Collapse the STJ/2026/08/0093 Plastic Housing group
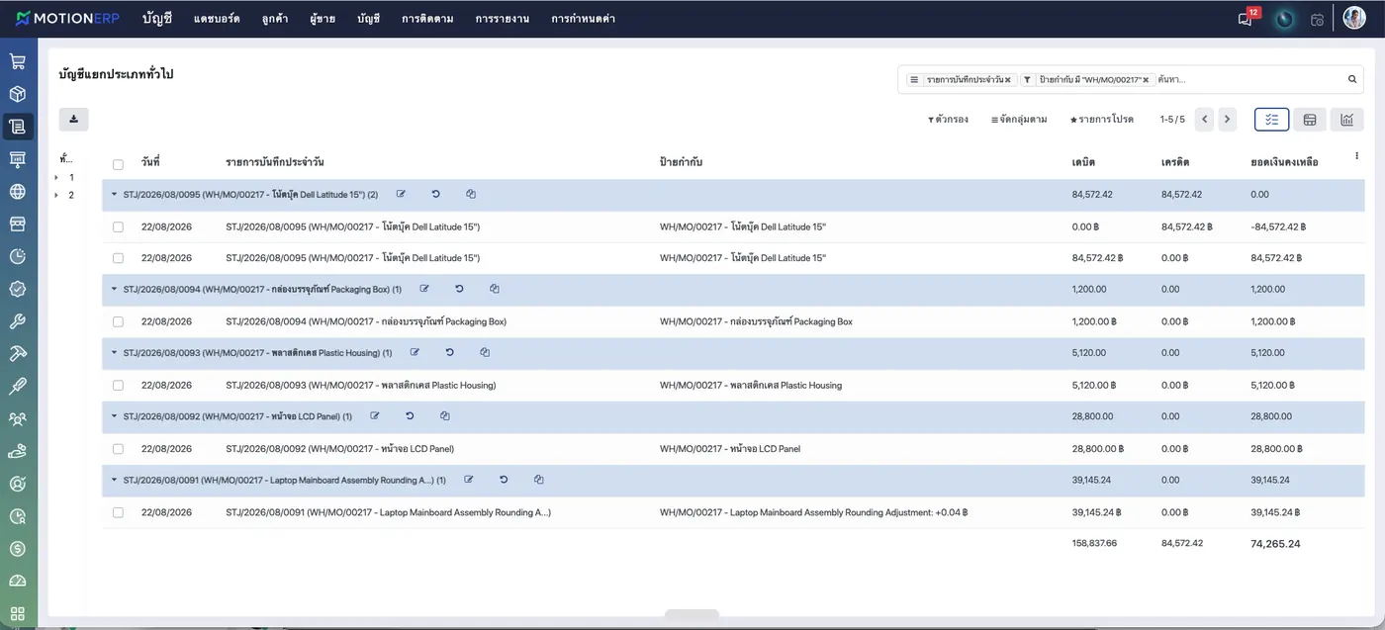The image size is (1385, 630). [114, 353]
